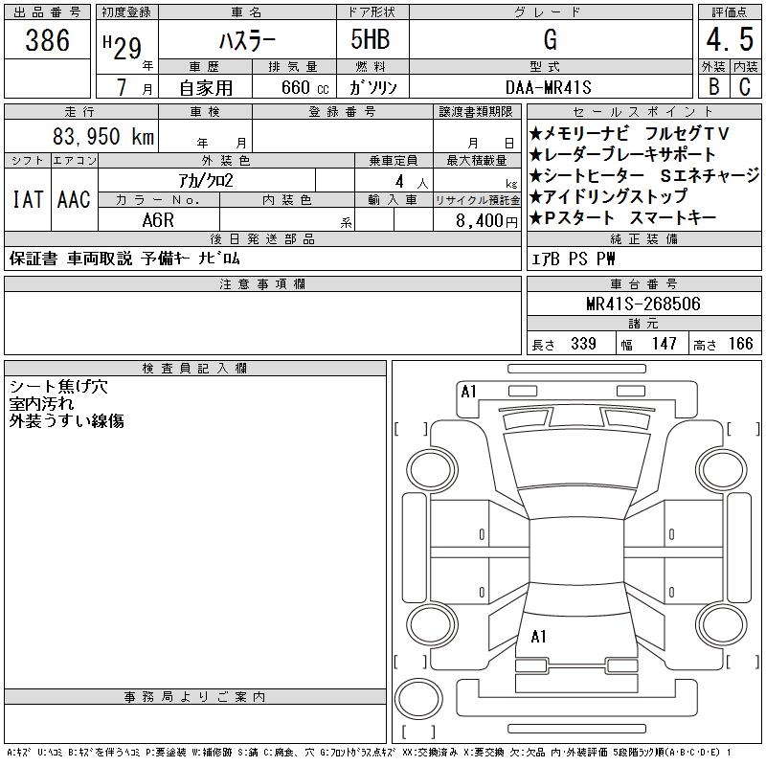Click the damage code legend at bottom

pyautogui.click(x=369, y=753)
